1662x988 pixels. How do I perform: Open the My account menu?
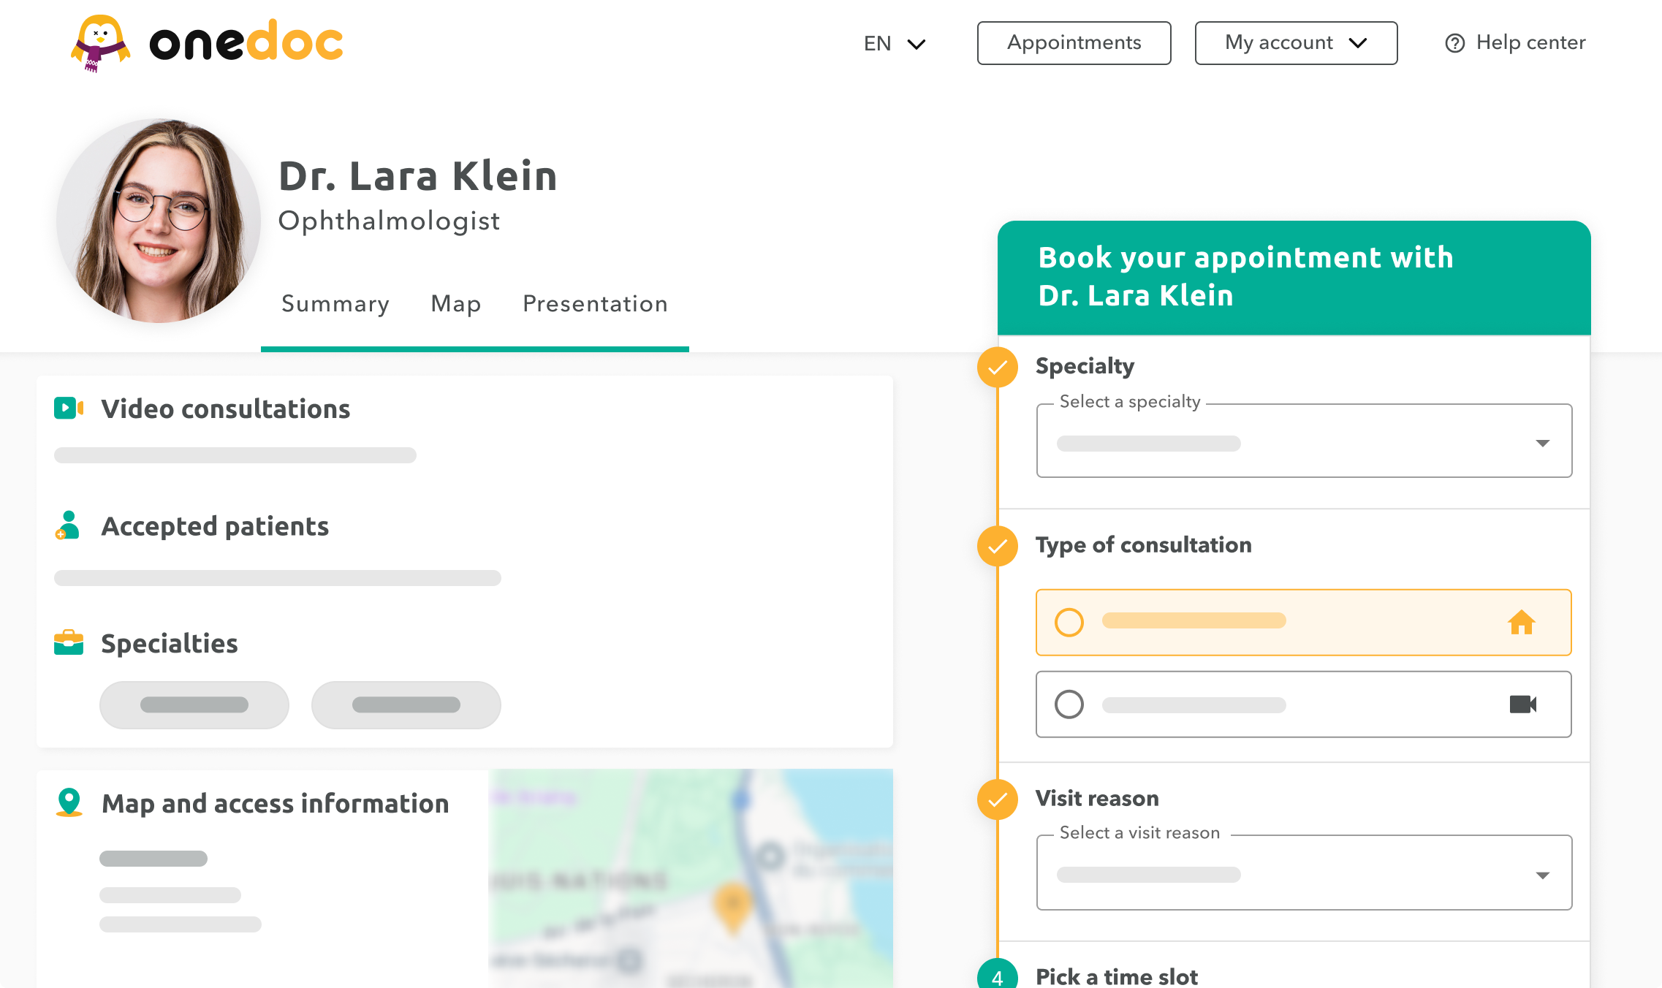click(1296, 43)
